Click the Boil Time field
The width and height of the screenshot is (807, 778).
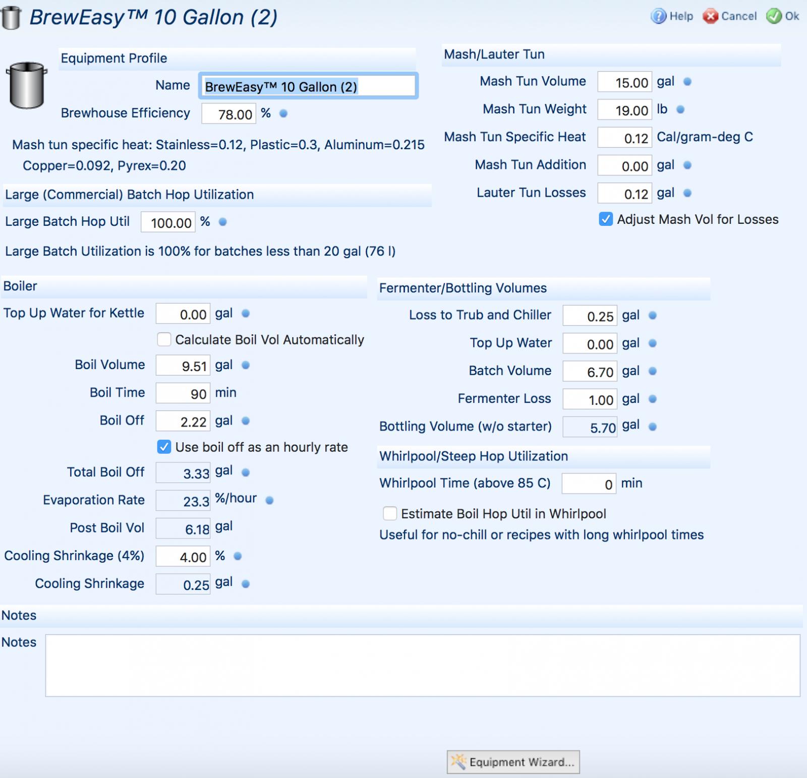(x=183, y=393)
